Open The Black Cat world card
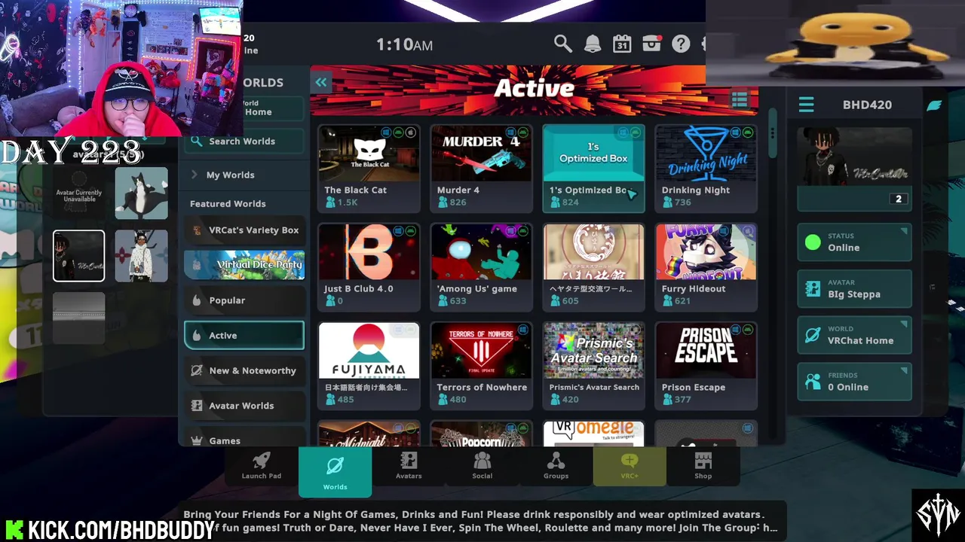This screenshot has height=542, width=965. pyautogui.click(x=369, y=168)
